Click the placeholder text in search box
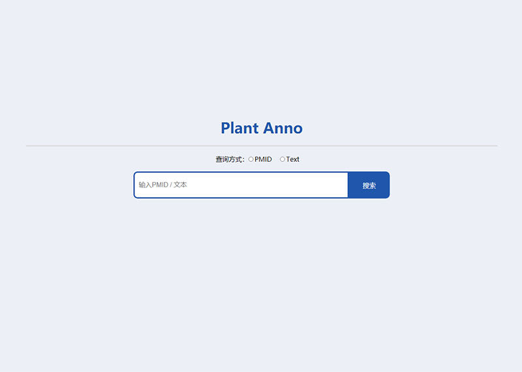This screenshot has width=522, height=372. pos(162,185)
